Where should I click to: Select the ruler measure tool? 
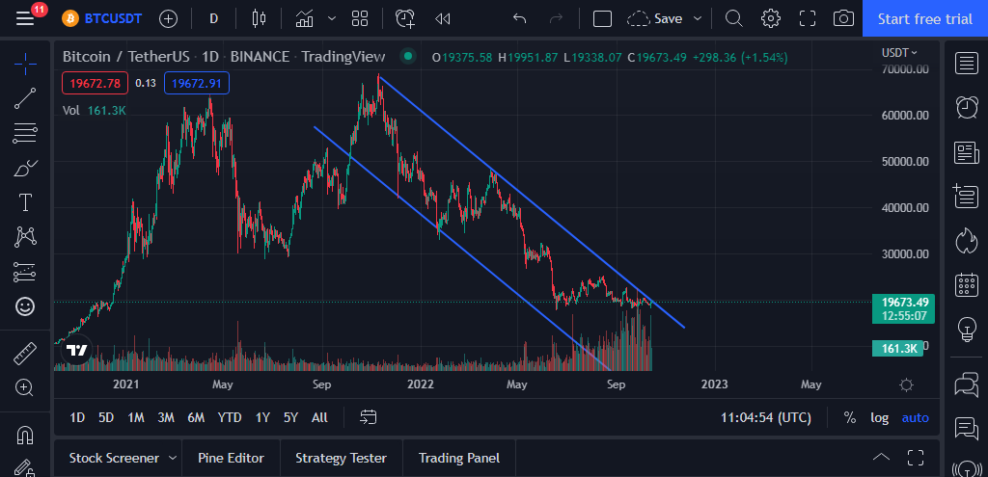coord(25,353)
